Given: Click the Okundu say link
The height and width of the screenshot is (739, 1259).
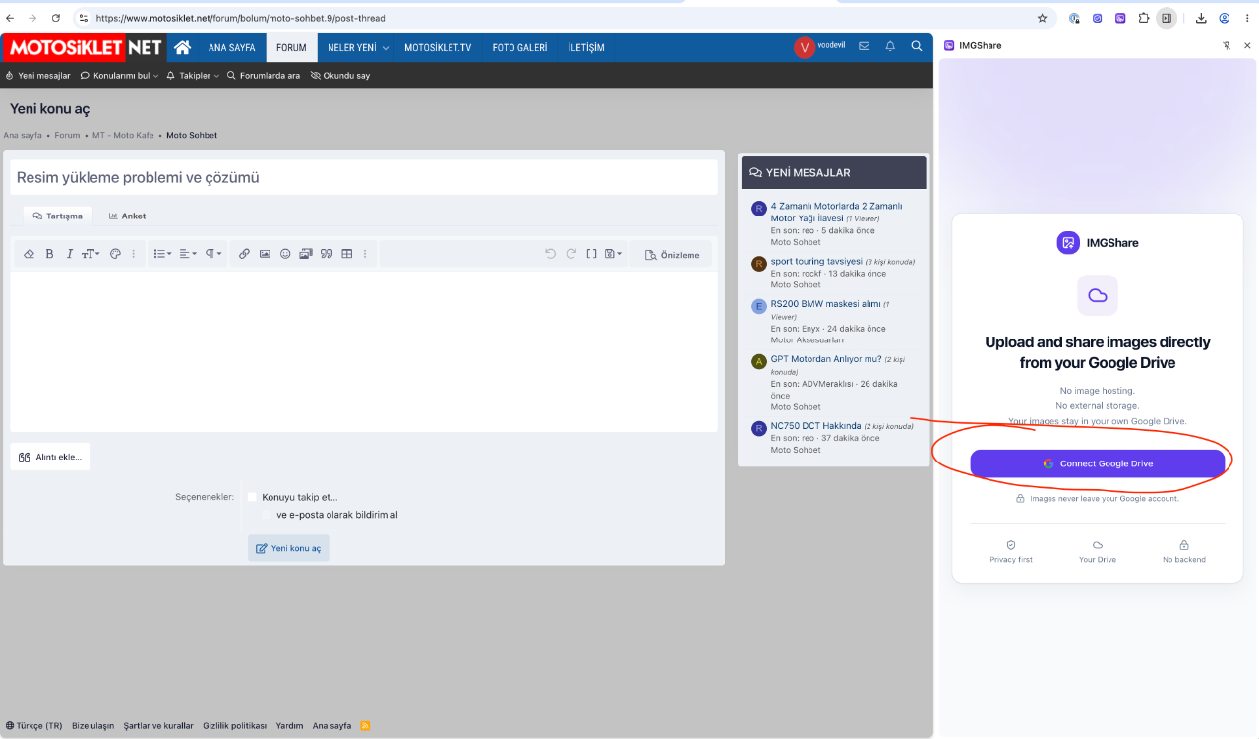Looking at the screenshot, I should tap(340, 76).
